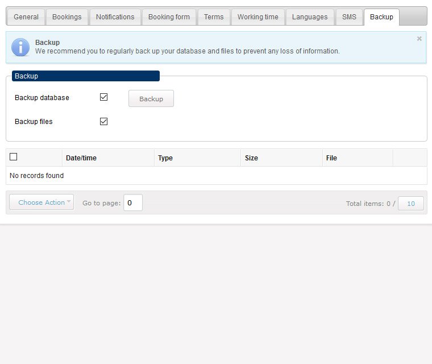432x364 pixels.
Task: Click the recommendation text in info box
Action: [188, 51]
